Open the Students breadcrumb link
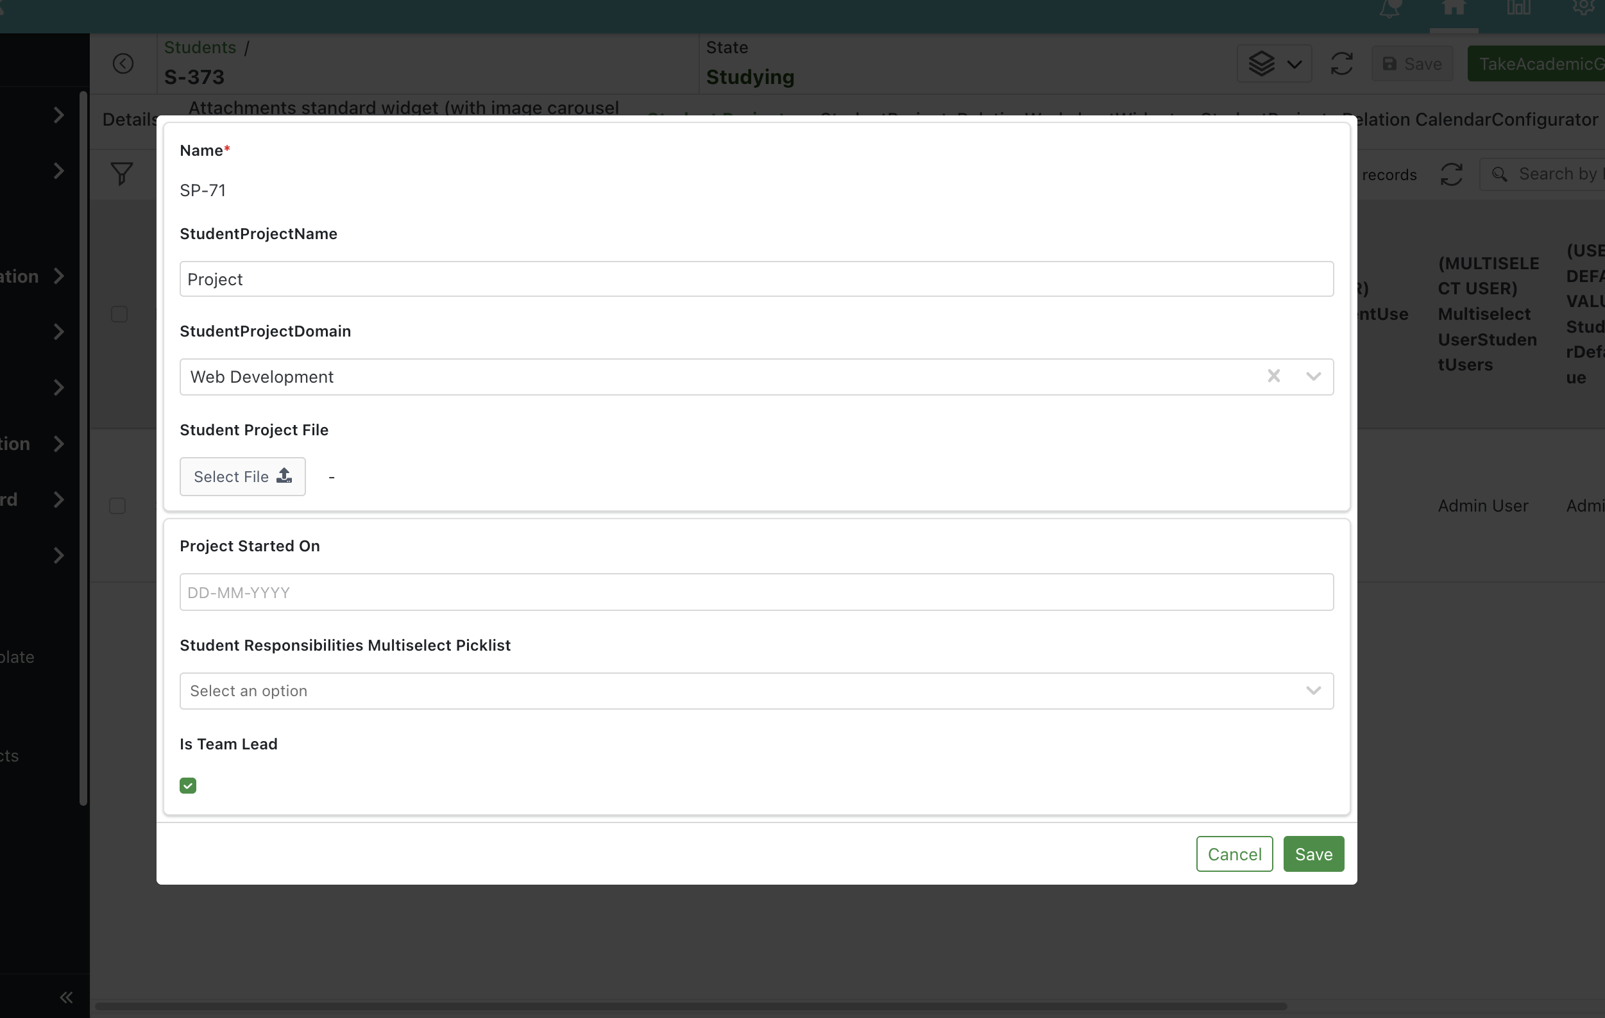This screenshot has height=1018, width=1605. tap(200, 47)
